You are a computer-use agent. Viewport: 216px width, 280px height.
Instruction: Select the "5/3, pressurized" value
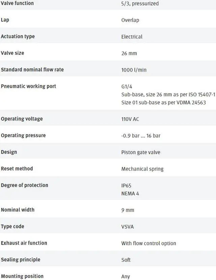(140, 3)
